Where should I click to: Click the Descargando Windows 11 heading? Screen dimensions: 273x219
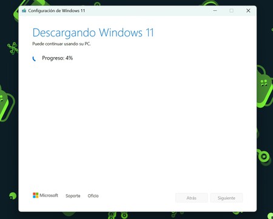[93, 33]
